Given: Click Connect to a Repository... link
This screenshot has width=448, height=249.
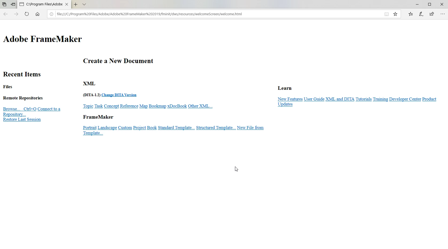Looking at the screenshot, I should (49, 109).
